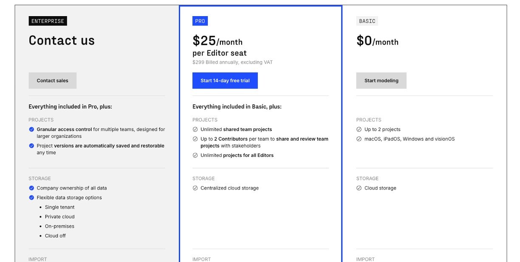Click the $25/month Pro price heading
The height and width of the screenshot is (262, 520).
[x=218, y=41]
